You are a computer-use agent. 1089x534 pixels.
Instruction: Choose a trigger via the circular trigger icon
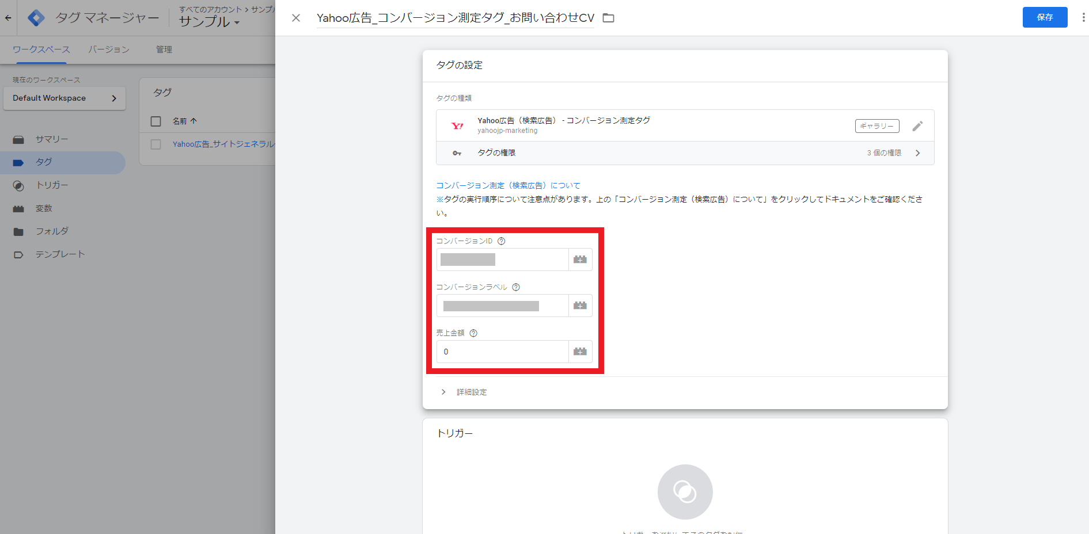685,492
